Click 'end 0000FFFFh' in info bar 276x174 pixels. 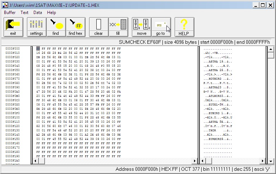pos(253,42)
